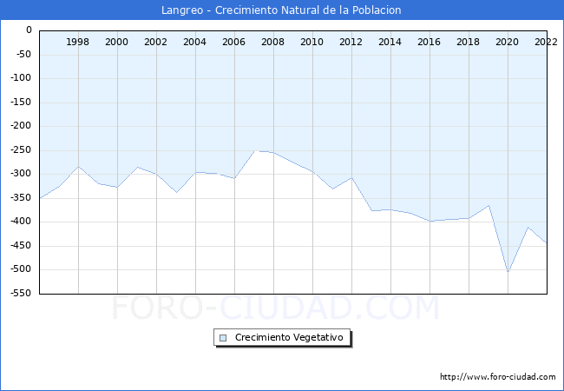
Task: Click the -400 y-axis value
Action: point(21,222)
